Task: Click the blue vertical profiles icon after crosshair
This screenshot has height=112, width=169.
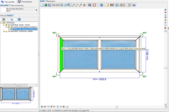Action: point(89,5)
